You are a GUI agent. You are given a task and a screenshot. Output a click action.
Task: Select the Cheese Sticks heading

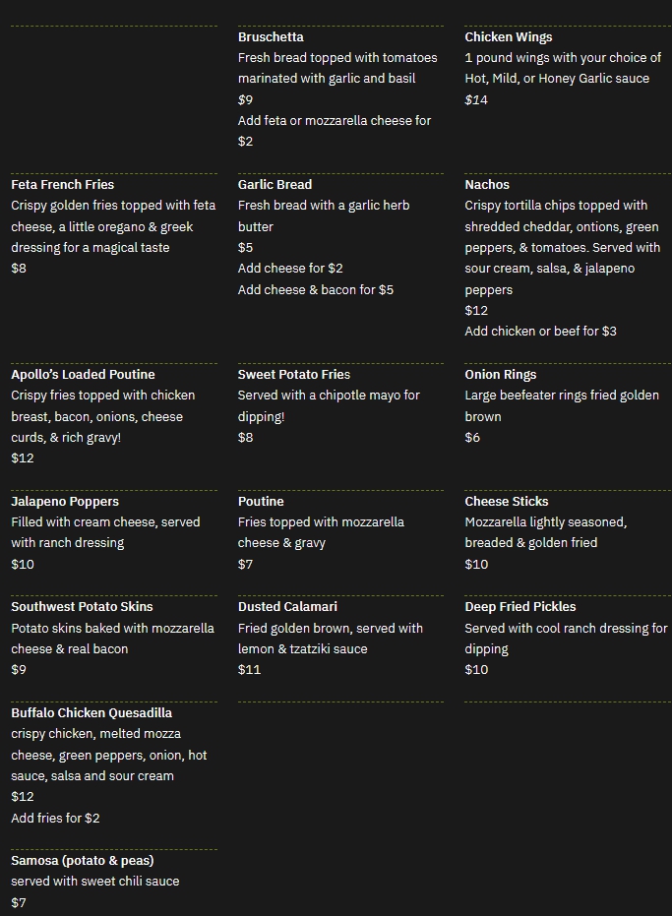pyautogui.click(x=506, y=502)
